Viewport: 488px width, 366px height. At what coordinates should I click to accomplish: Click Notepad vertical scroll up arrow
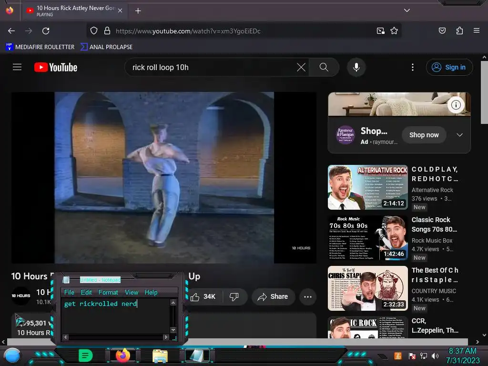pos(173,302)
